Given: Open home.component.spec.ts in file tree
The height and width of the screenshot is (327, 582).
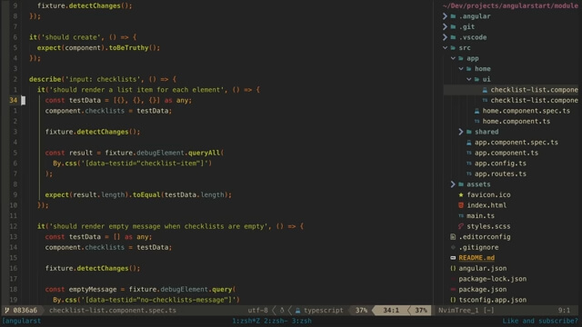Looking at the screenshot, I should coord(526,111).
